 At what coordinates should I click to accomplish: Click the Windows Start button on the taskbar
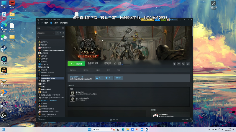point(89,129)
